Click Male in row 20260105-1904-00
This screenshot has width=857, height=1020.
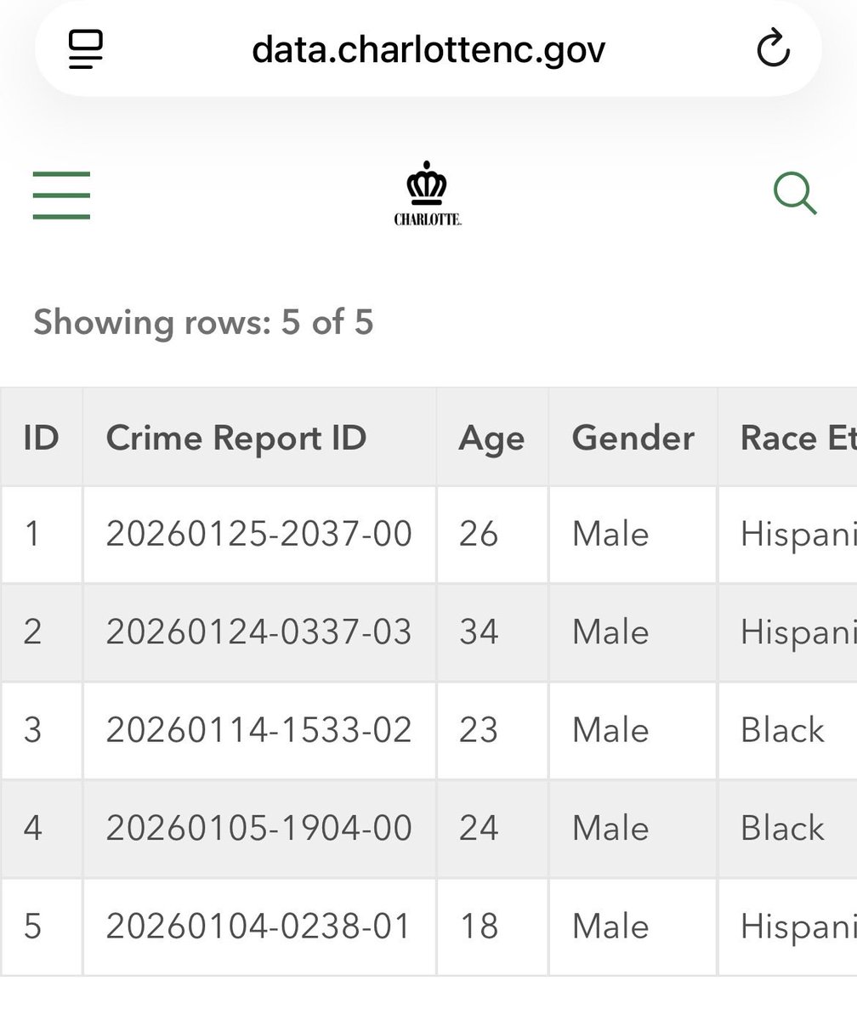point(610,828)
